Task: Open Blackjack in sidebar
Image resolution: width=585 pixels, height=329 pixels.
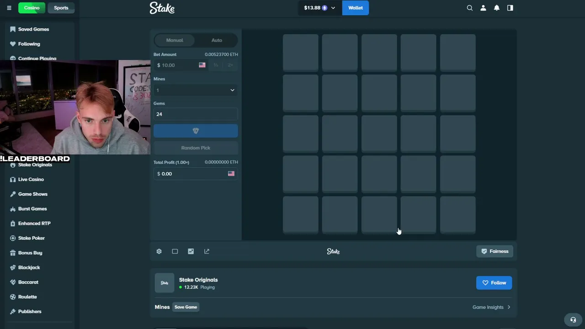Action: (29, 267)
